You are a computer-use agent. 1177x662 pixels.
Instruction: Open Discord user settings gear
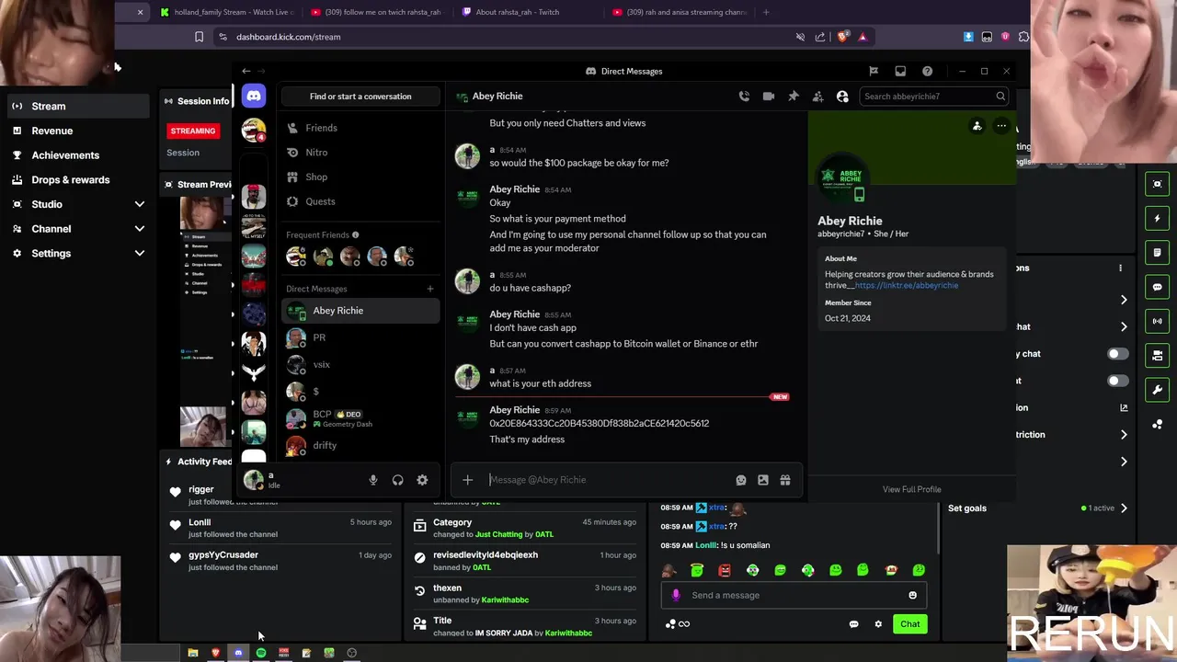(x=422, y=480)
